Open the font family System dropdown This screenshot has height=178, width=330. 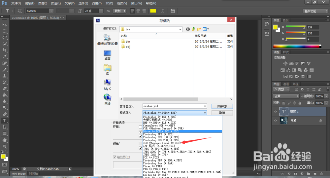click(51, 11)
